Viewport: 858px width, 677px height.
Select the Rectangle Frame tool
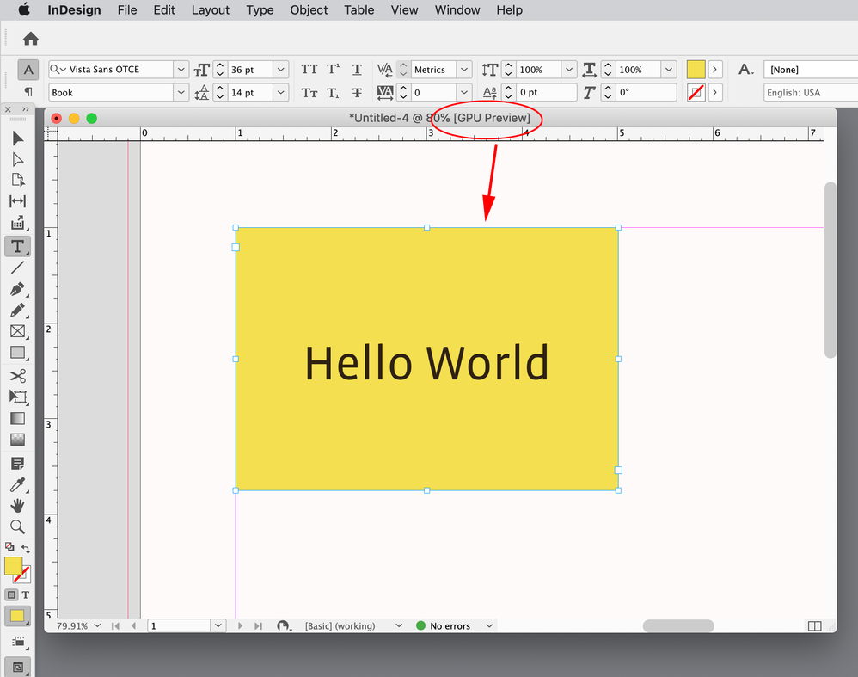[17, 331]
